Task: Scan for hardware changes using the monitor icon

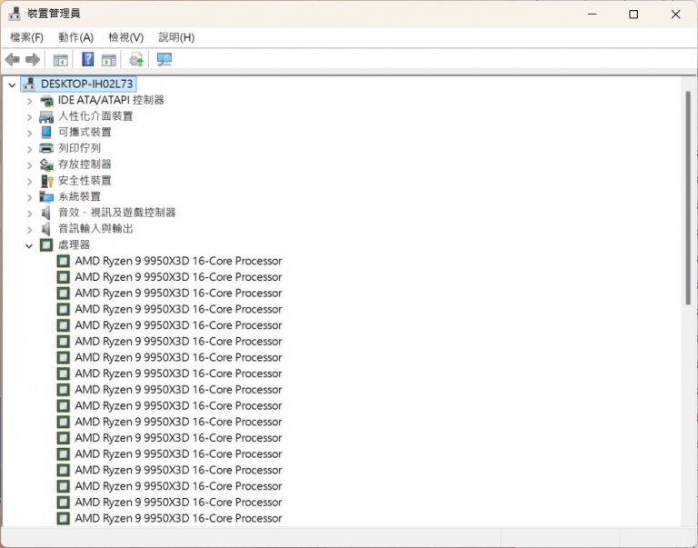Action: [x=165, y=59]
